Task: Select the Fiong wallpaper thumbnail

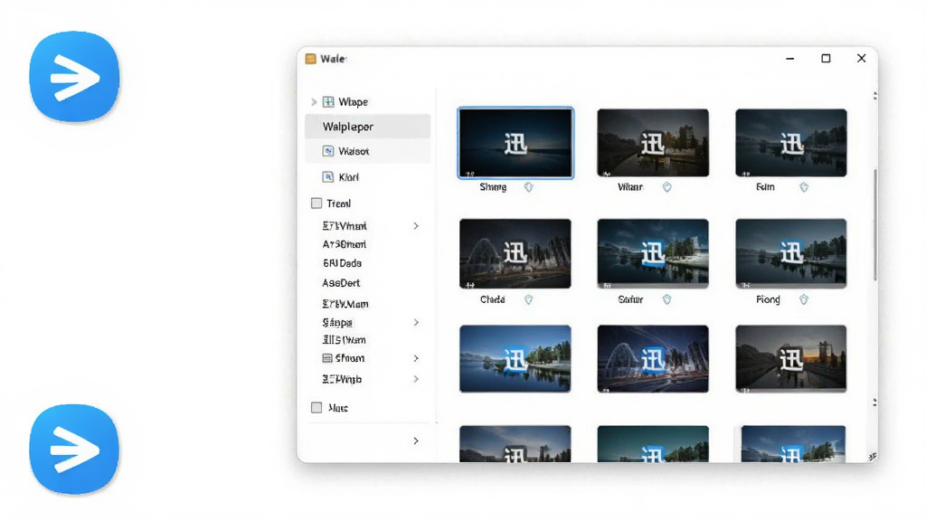Action: point(790,253)
